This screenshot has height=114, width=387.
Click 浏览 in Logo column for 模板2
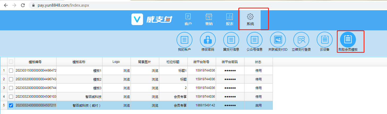(x=127, y=79)
